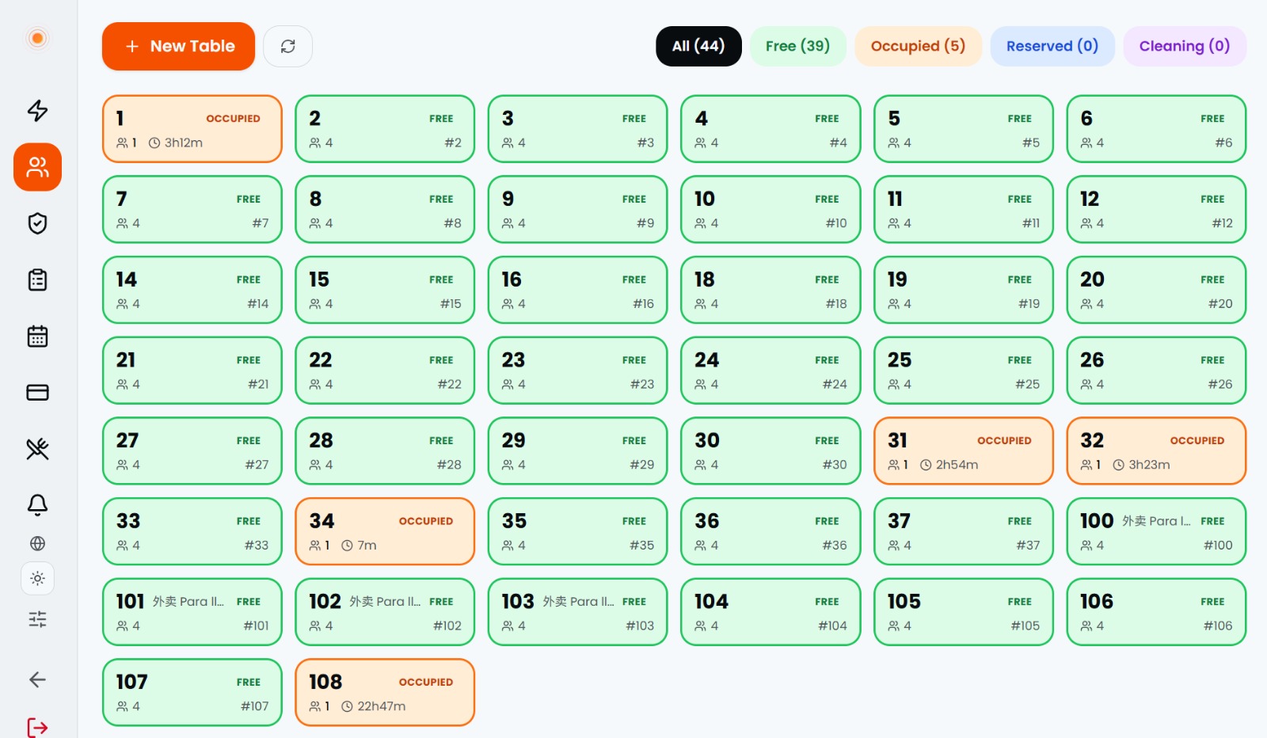
Task: Toggle the sun light/dark theme button
Action: (37, 579)
